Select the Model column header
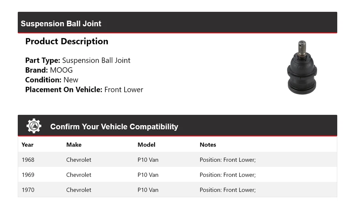 click(x=146, y=145)
